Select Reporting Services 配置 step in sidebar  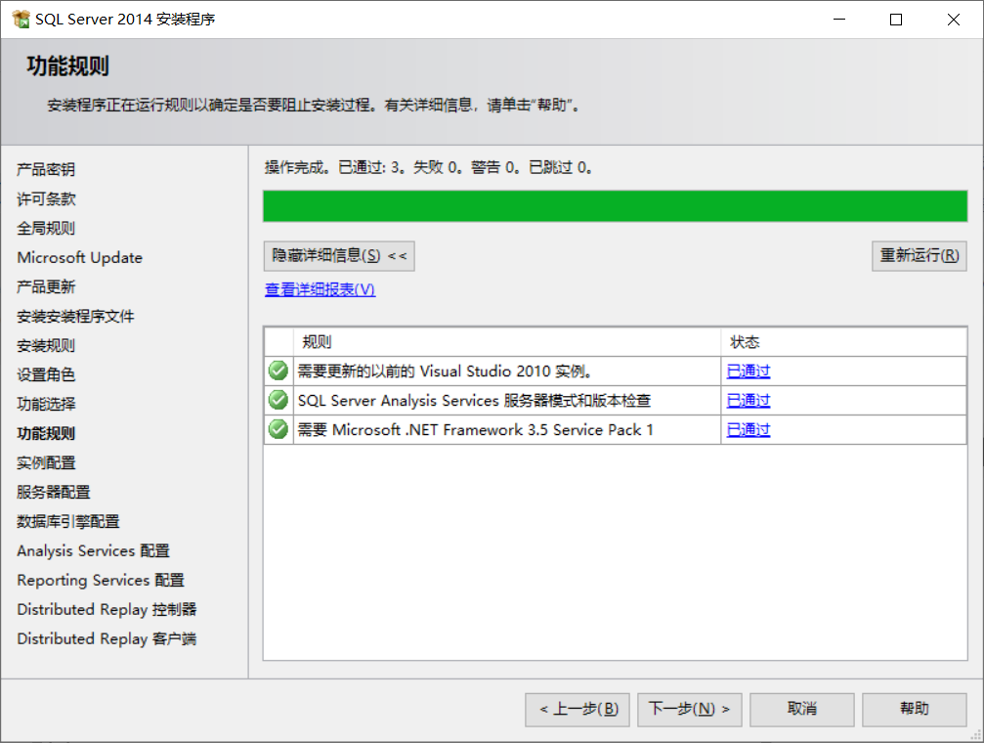101,581
